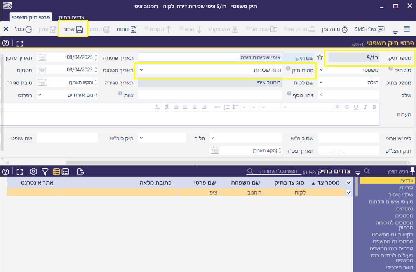
Task: Click the case-with-me (התיק אצלי) briefcase icon
Action: click(312, 29)
